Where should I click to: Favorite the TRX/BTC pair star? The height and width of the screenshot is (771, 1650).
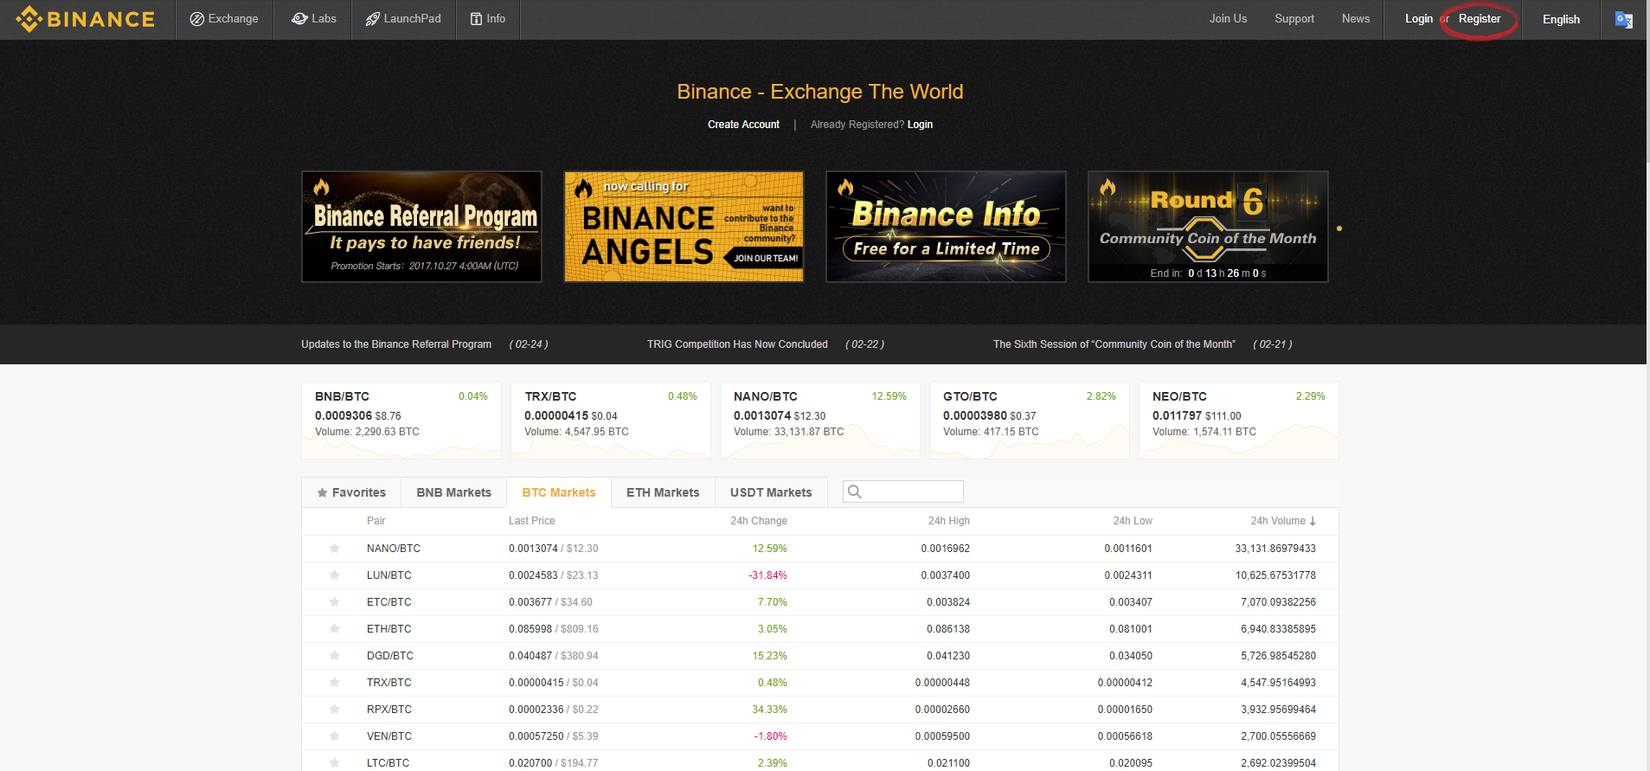334,683
